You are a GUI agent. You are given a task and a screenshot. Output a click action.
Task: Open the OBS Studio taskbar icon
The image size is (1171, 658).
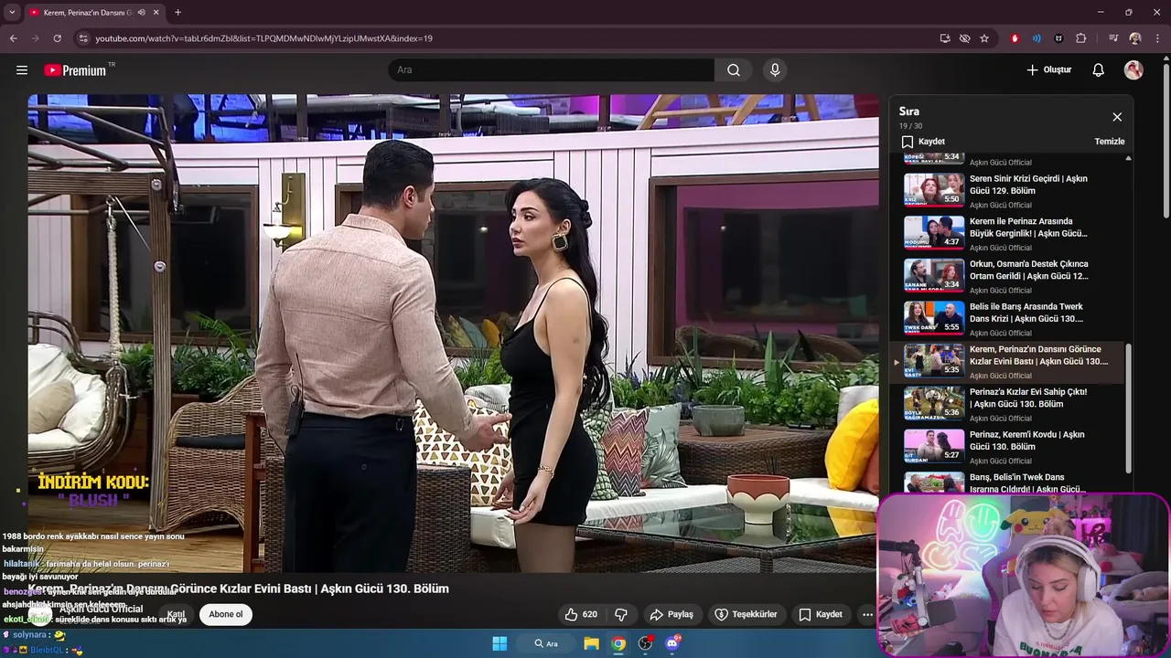pyautogui.click(x=646, y=643)
